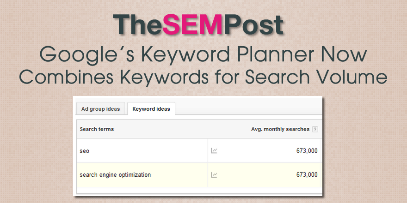The width and height of the screenshot is (407, 203).
Task: Click the help question mark beside Avg. monthly searches
Action: pos(315,130)
